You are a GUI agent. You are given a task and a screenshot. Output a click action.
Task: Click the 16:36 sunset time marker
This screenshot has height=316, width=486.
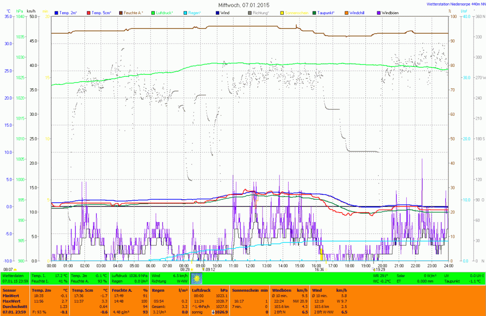pyautogui.click(x=319, y=269)
